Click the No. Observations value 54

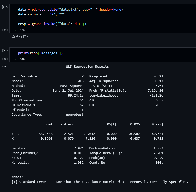point(82,100)
